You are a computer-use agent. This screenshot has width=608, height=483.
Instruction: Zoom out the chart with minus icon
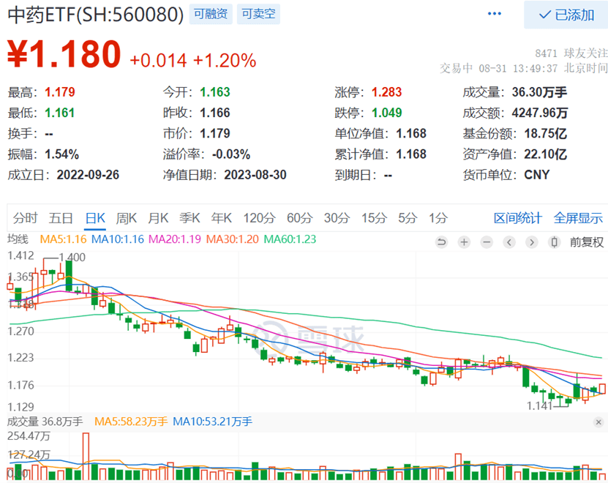coord(487,242)
